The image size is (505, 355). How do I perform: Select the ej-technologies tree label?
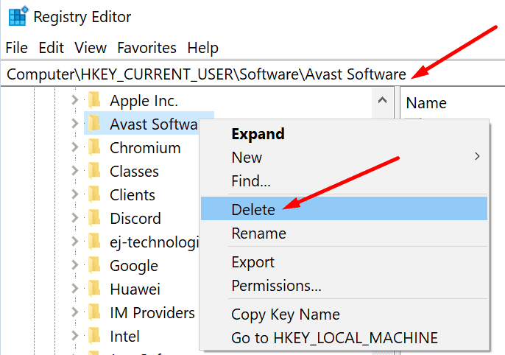click(155, 242)
